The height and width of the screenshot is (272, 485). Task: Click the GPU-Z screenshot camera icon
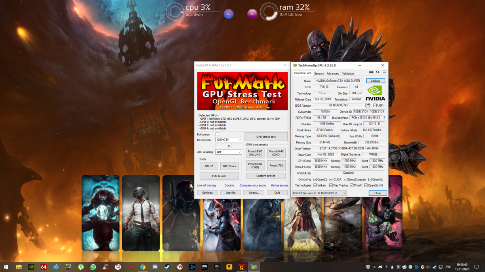click(x=371, y=72)
